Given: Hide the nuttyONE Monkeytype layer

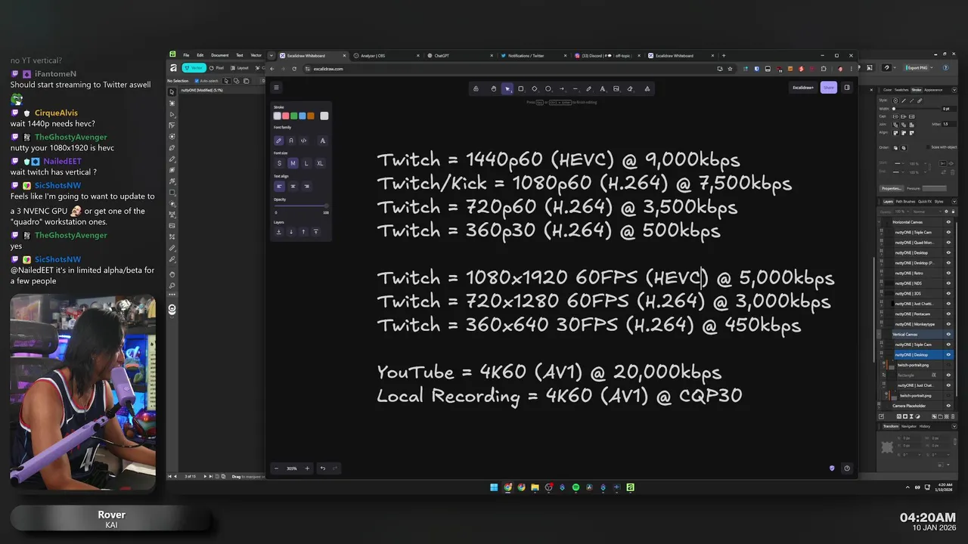Looking at the screenshot, I should click(948, 324).
